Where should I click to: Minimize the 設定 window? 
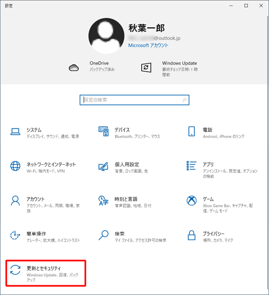(x=231, y=5)
